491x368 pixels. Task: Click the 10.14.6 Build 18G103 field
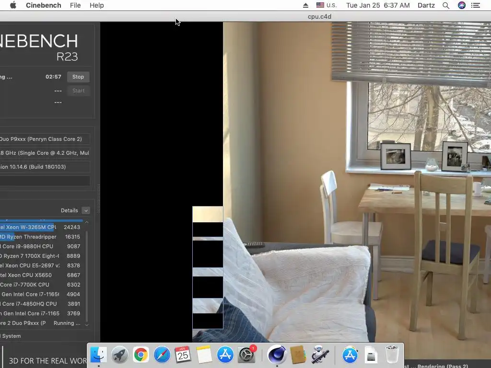click(x=45, y=167)
